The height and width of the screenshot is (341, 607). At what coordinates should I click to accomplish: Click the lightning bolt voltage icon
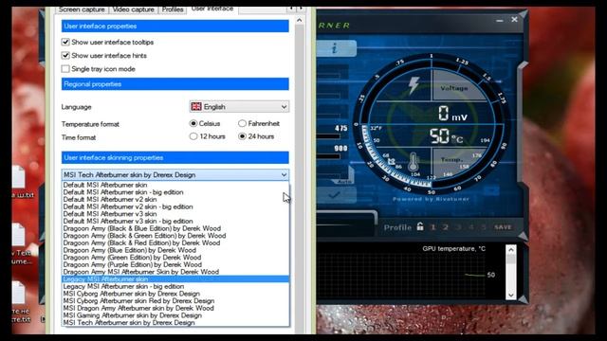tap(414, 85)
